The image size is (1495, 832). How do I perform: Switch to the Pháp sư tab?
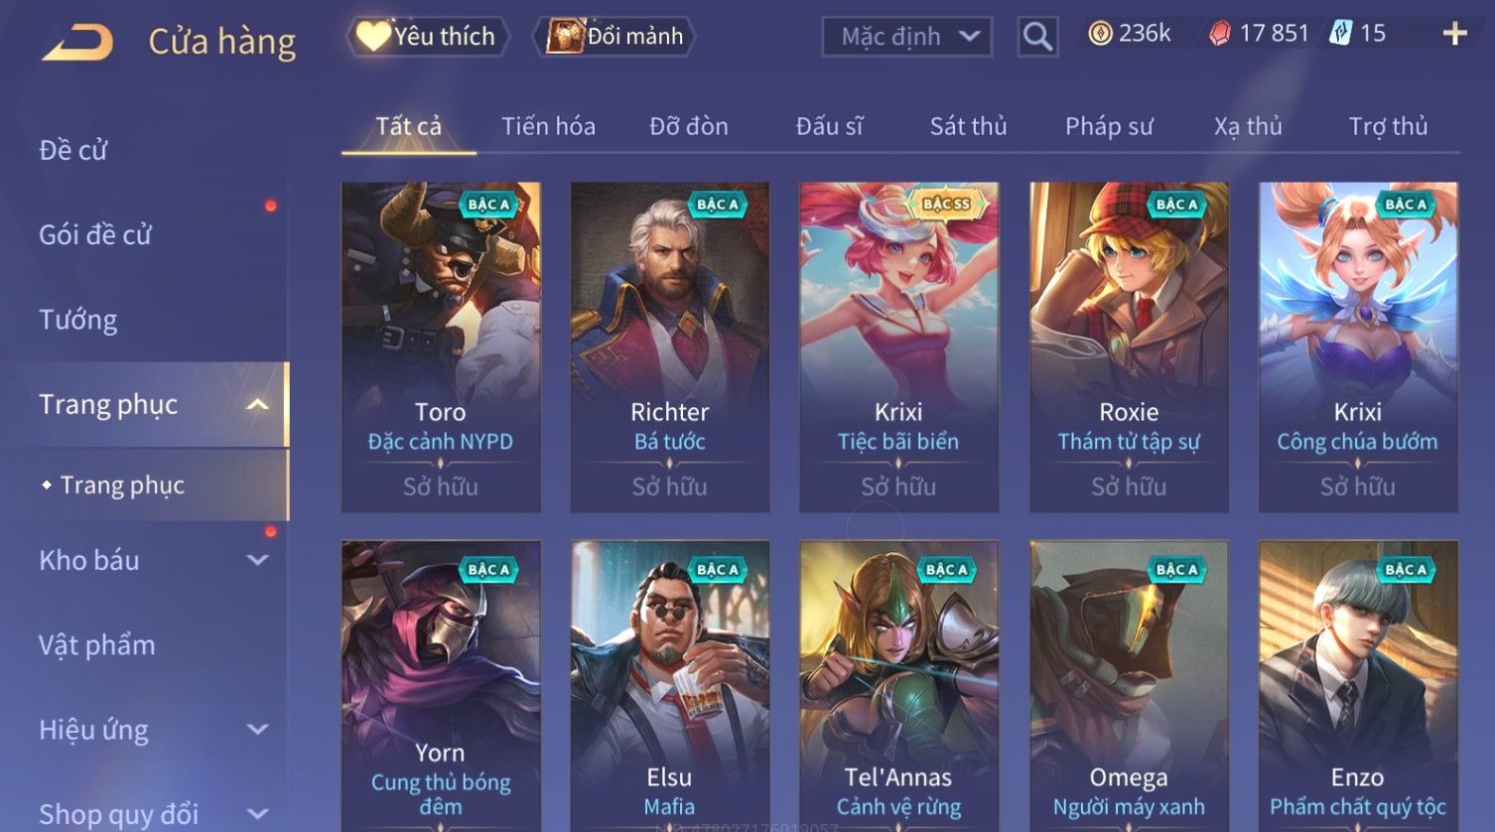coord(1109,126)
